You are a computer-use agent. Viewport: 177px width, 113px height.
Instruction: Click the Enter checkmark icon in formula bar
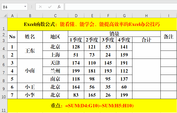[x=50, y=7]
